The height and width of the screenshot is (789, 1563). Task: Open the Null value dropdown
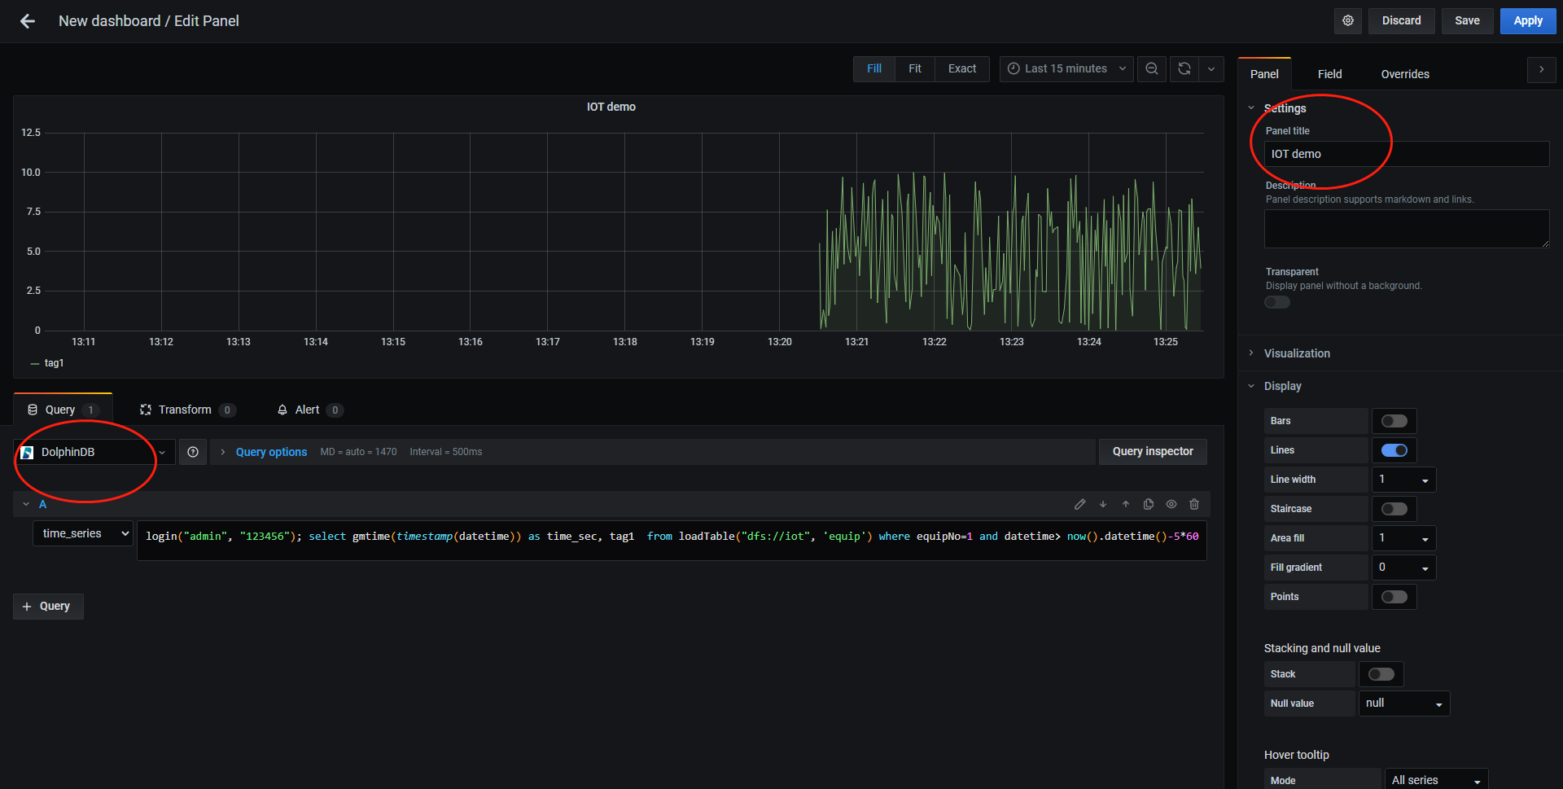[x=1403, y=703]
